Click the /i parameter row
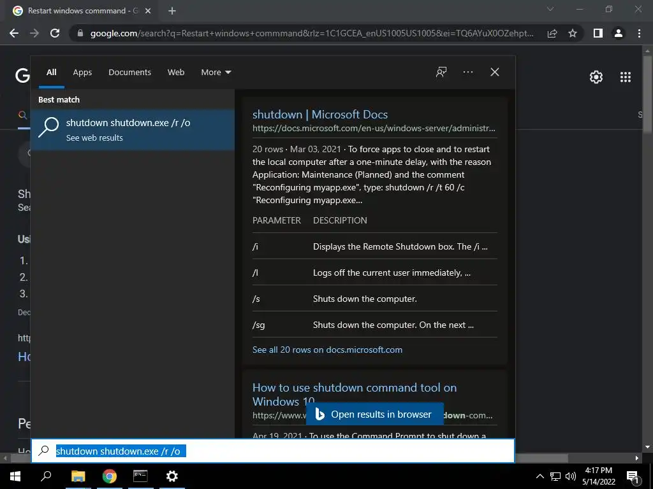The image size is (653, 489). pyautogui.click(x=374, y=246)
